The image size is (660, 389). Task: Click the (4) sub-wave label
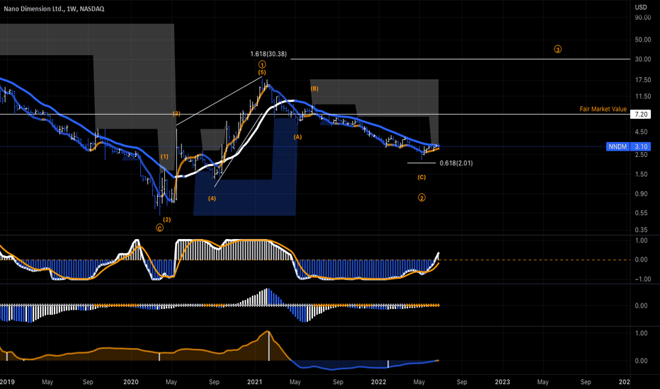tap(212, 199)
